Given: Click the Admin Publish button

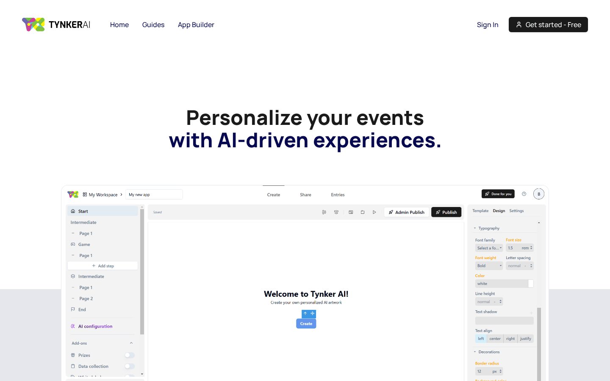Looking at the screenshot, I should [407, 212].
